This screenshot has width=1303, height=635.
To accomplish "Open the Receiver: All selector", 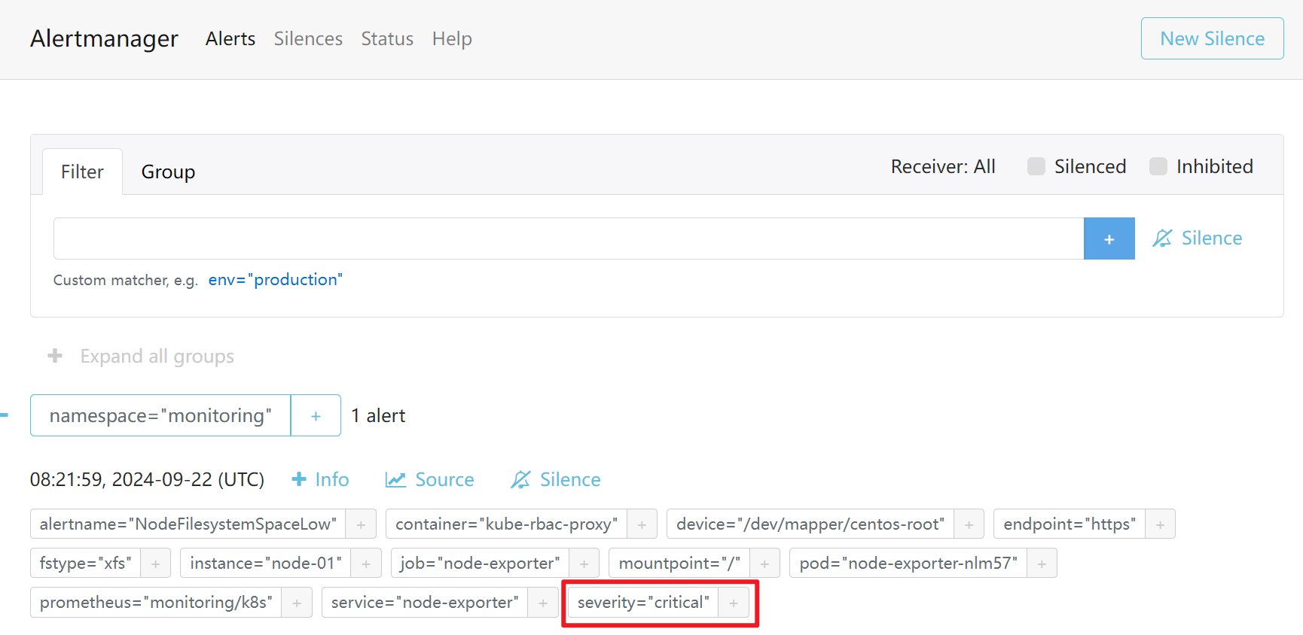I will [943, 166].
